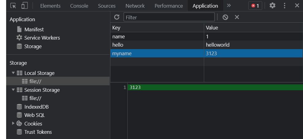Click the red error count badge
This screenshot has height=139, width=303.
click(255, 6)
